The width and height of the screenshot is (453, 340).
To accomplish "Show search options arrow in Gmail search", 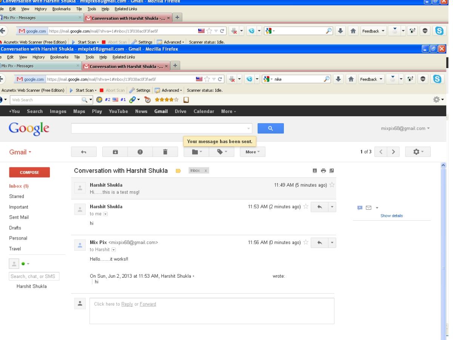I will tap(248, 129).
